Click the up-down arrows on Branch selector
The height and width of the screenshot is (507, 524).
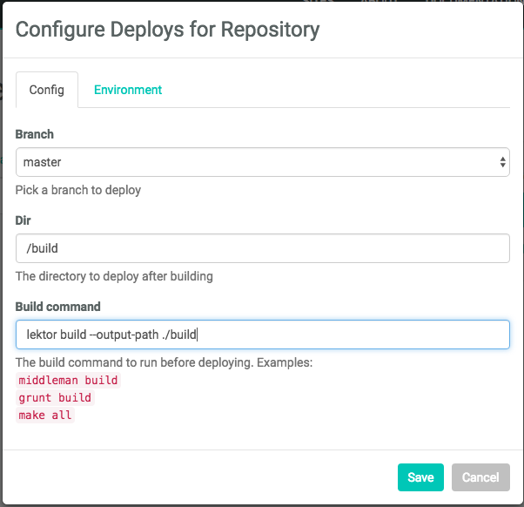coord(502,162)
